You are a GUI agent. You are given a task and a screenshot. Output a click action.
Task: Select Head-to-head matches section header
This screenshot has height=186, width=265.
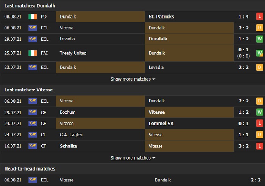click(x=30, y=169)
